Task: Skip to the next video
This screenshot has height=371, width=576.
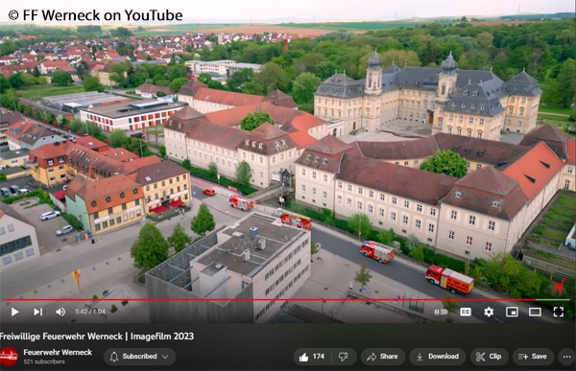Action: tap(38, 312)
